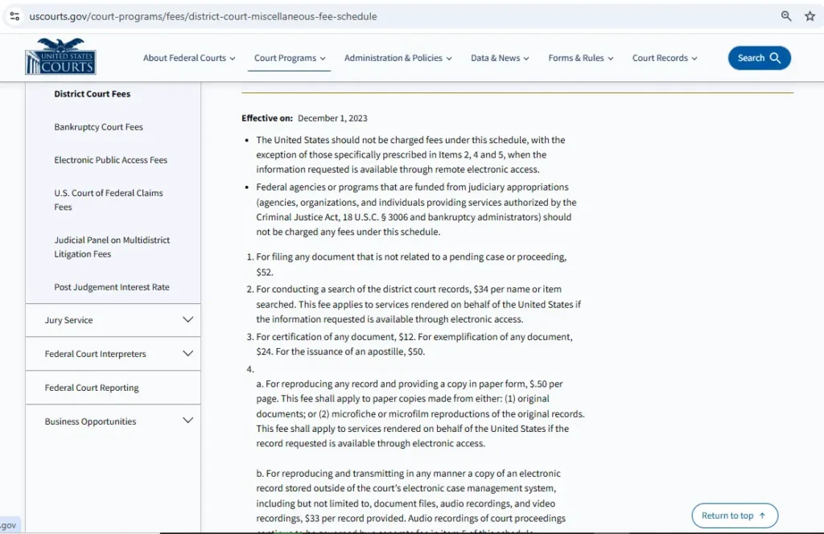This screenshot has width=824, height=534.
Task: Open Judicial Panel on Multidistrict Litigation Fees
Action: [112, 247]
